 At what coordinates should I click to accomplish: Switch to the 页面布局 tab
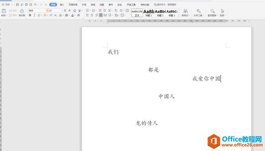73,5
